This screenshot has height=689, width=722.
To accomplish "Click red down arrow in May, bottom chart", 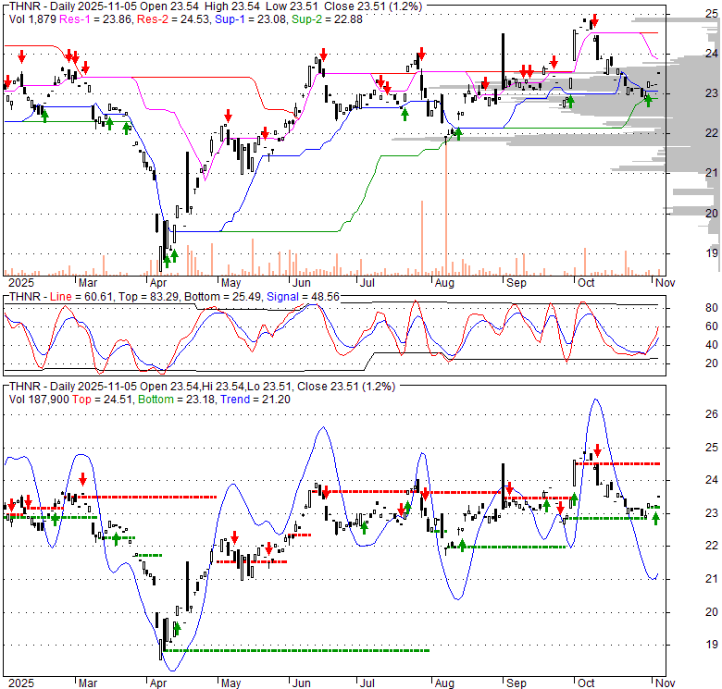I will [235, 537].
